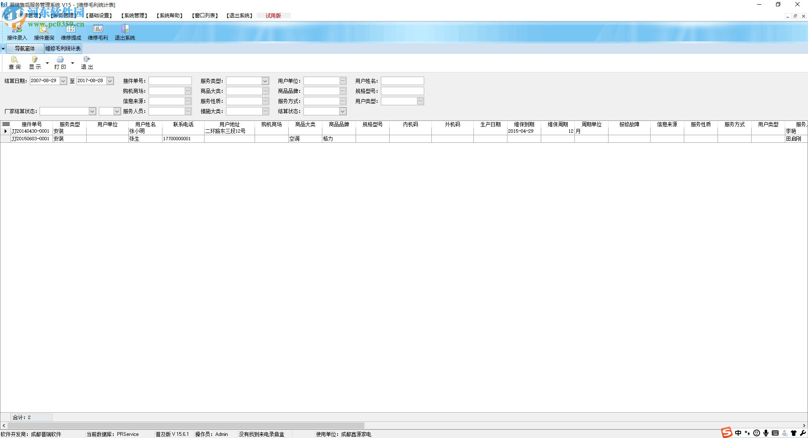Open the 维修提成 toolbar tool
The width and height of the screenshot is (808, 438).
tap(71, 32)
